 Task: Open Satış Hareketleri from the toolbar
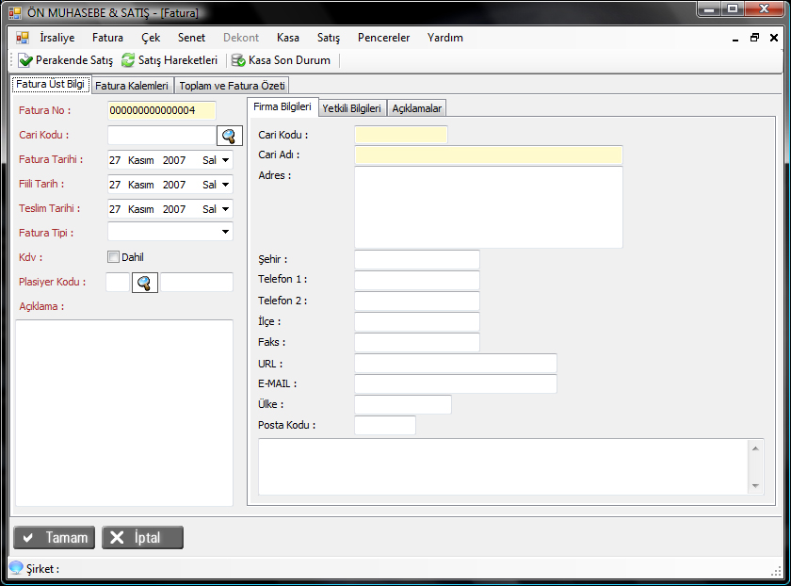[128, 60]
